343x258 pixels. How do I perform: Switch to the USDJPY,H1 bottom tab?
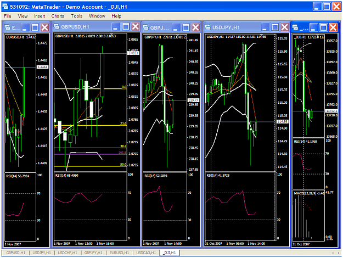42,253
